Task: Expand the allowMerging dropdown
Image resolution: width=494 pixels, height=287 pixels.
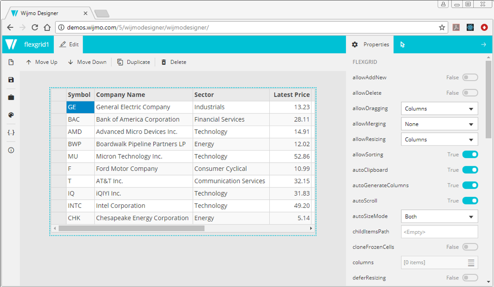Action: point(439,124)
